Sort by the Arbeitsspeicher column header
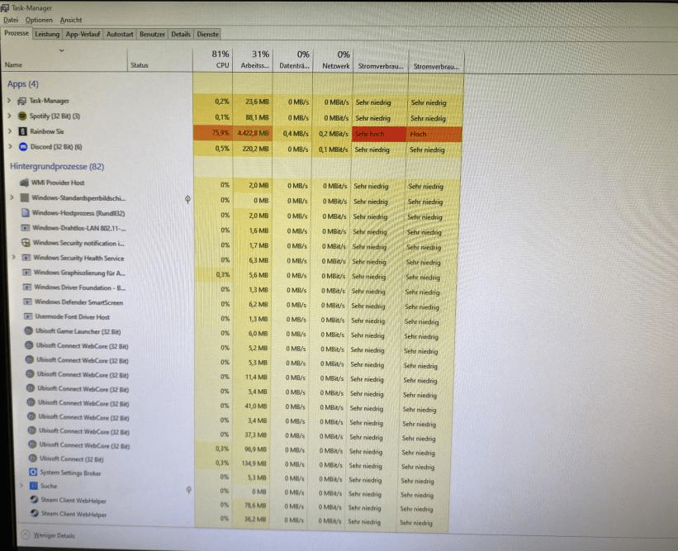678x551 pixels. click(x=253, y=59)
